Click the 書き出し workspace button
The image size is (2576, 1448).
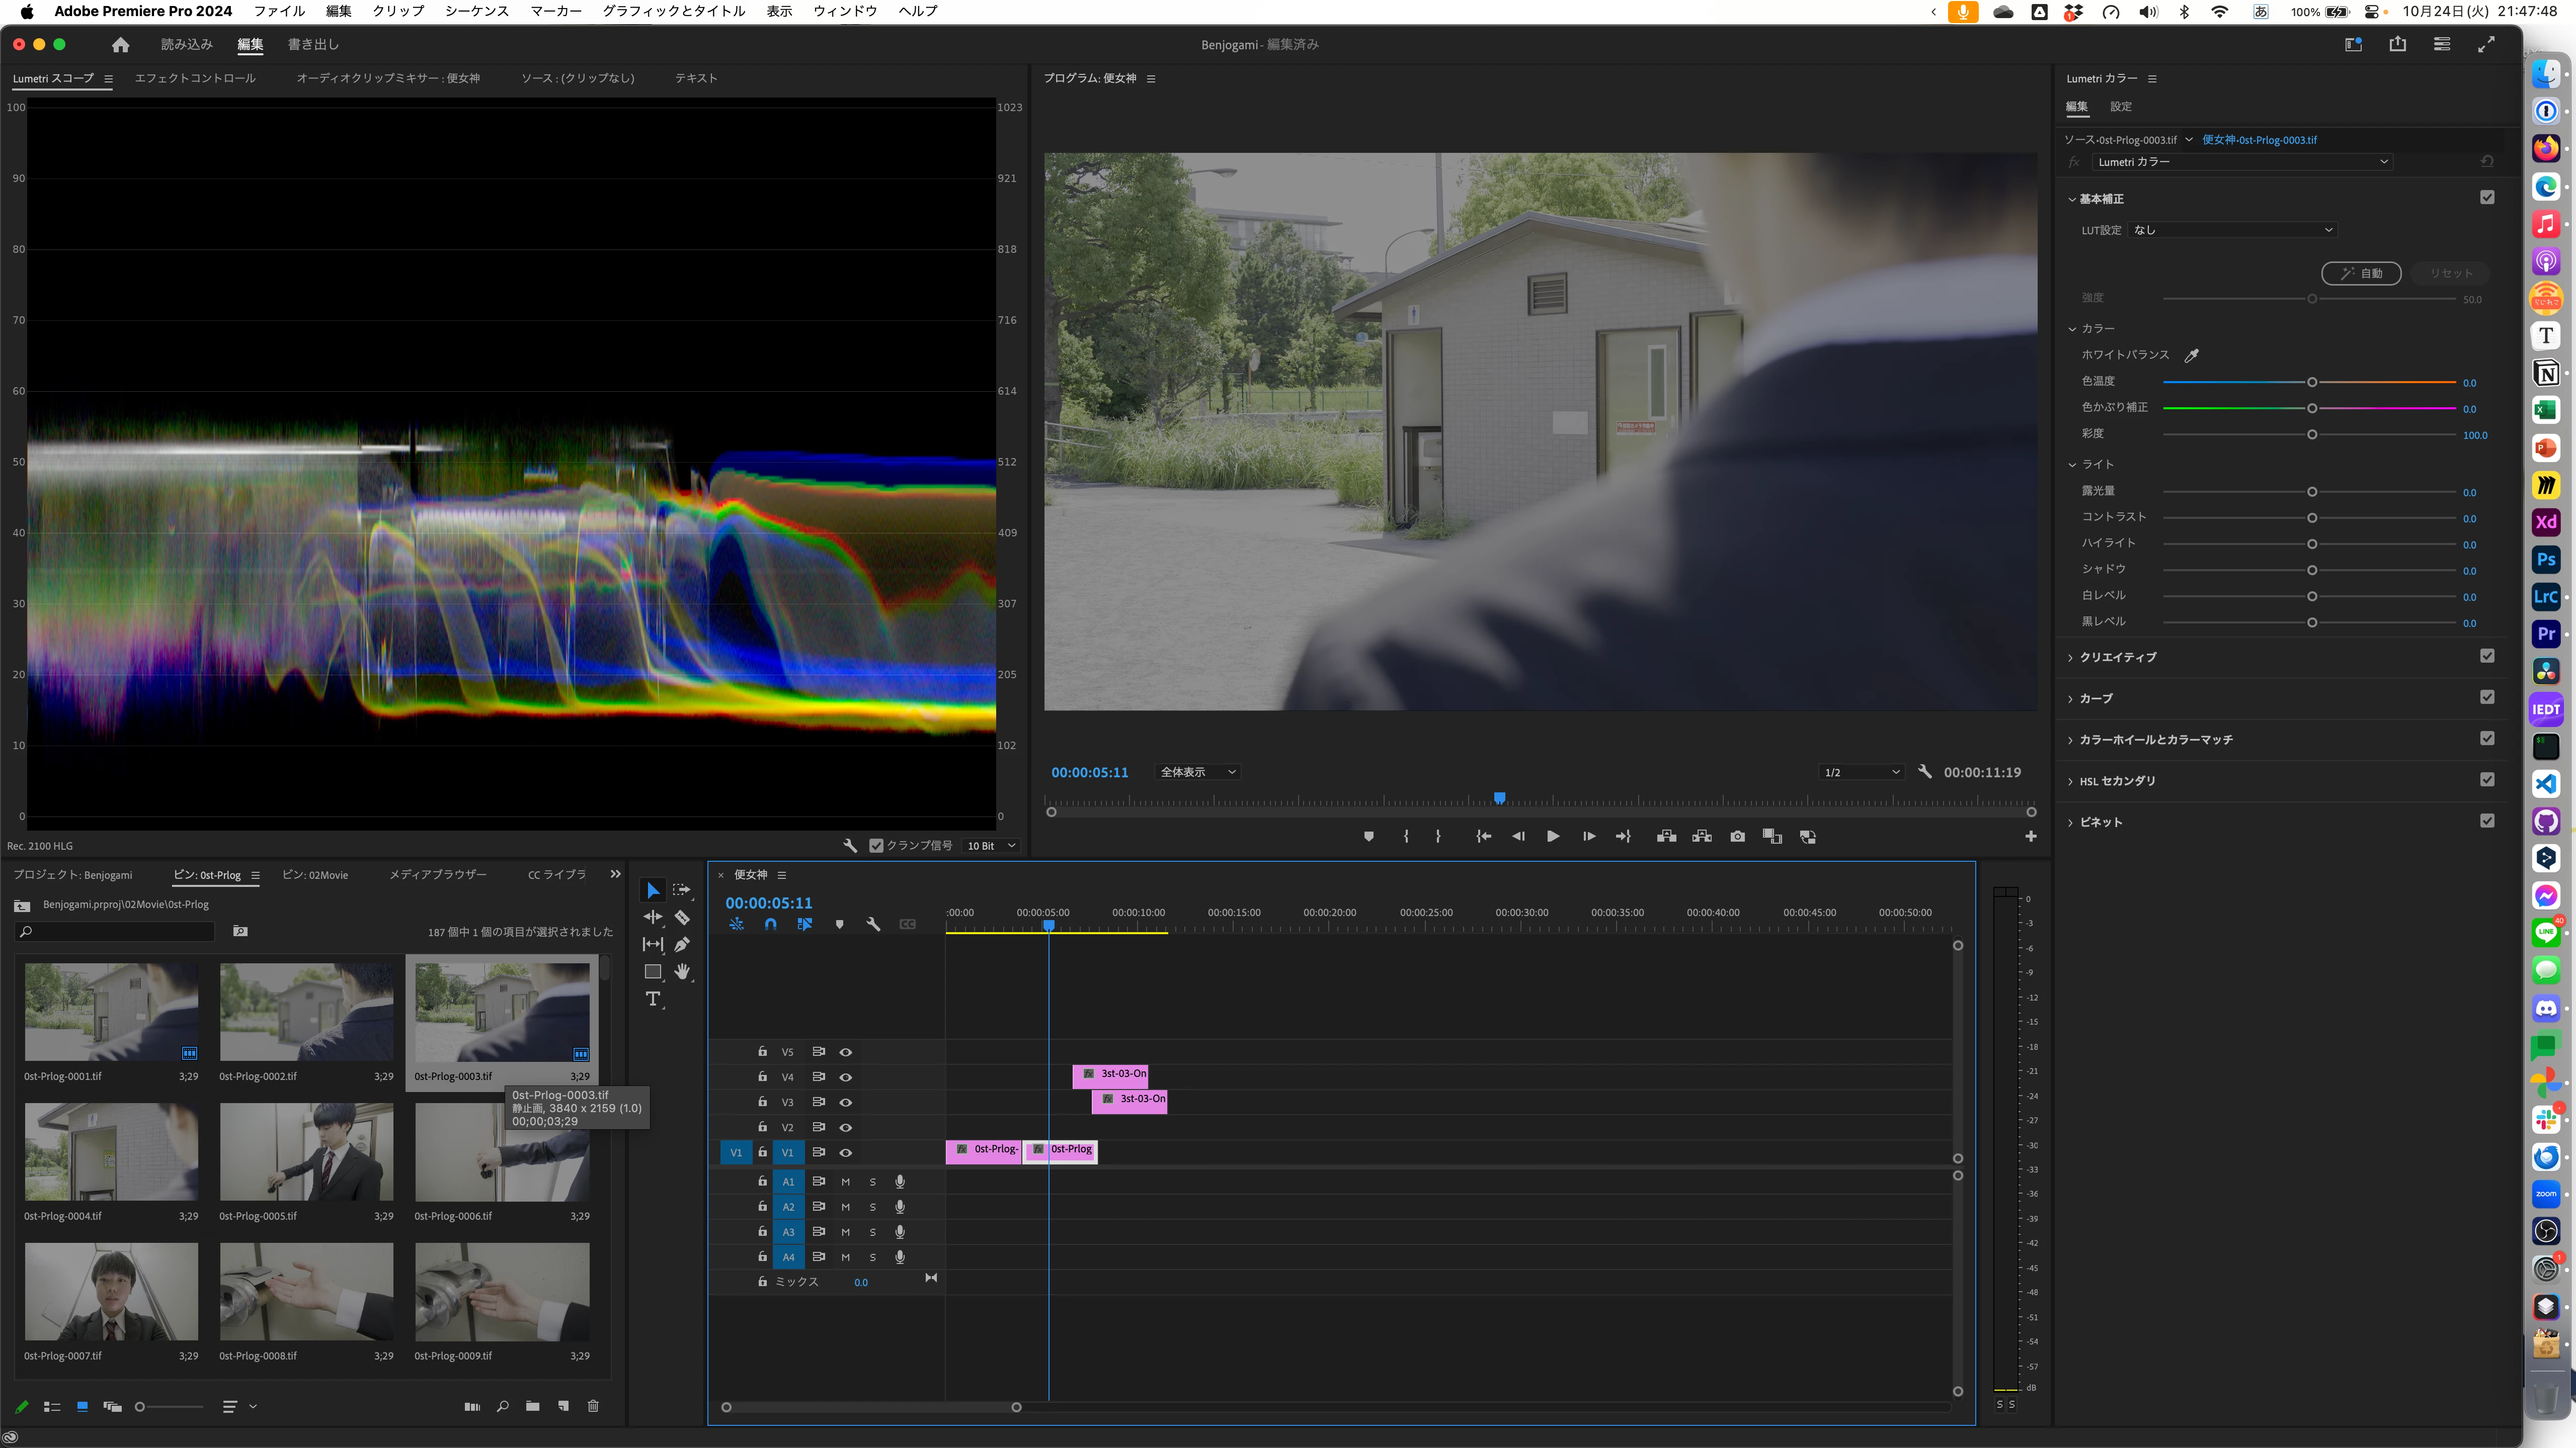tap(313, 44)
